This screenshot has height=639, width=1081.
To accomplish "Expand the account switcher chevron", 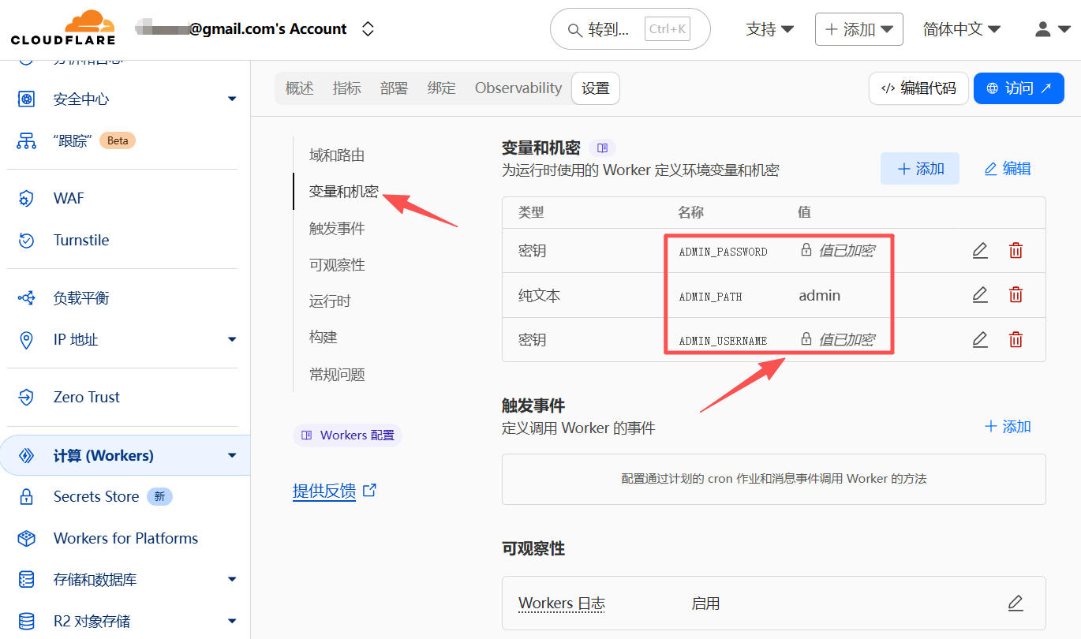I will point(368,29).
